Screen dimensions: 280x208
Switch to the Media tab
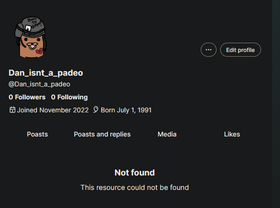click(x=167, y=134)
